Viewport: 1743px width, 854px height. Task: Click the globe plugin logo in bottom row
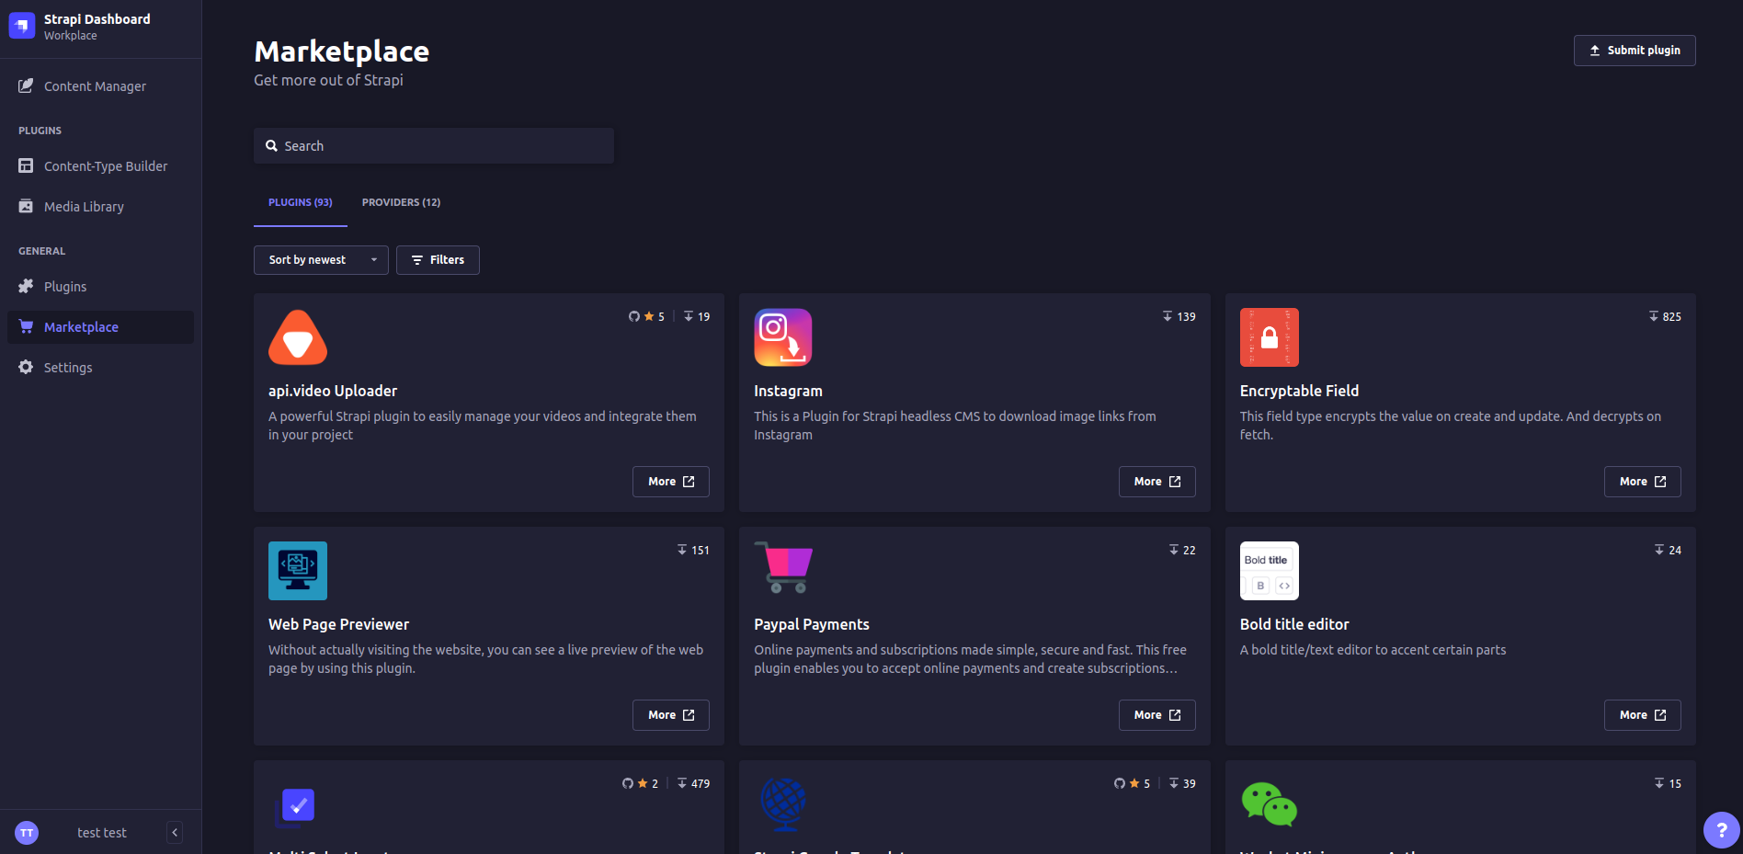(x=783, y=804)
